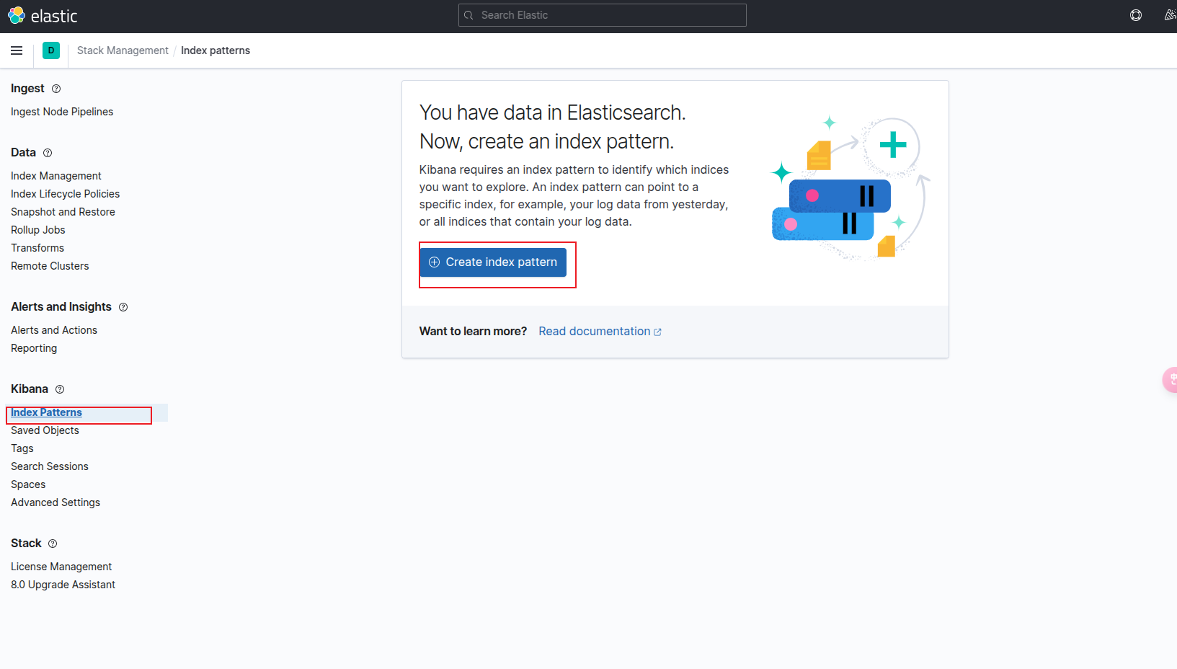Open Advanced Settings
Image resolution: width=1177 pixels, height=669 pixels.
click(55, 502)
